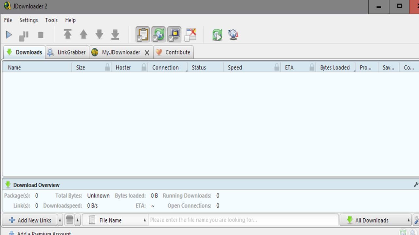Viewport: 419px width, 235px height.
Task: Click the lock icon in ETA column
Action: [312, 67]
